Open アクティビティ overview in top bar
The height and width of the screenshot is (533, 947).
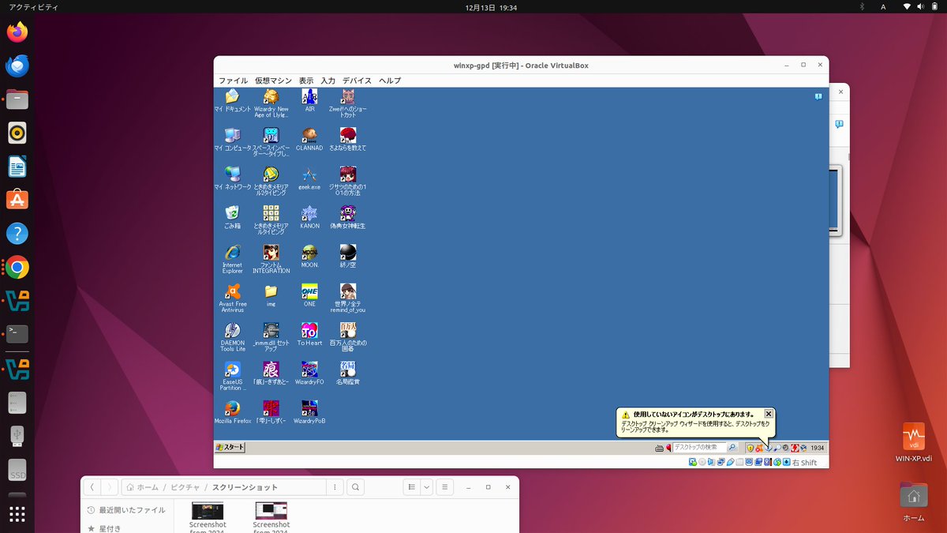[x=33, y=7]
